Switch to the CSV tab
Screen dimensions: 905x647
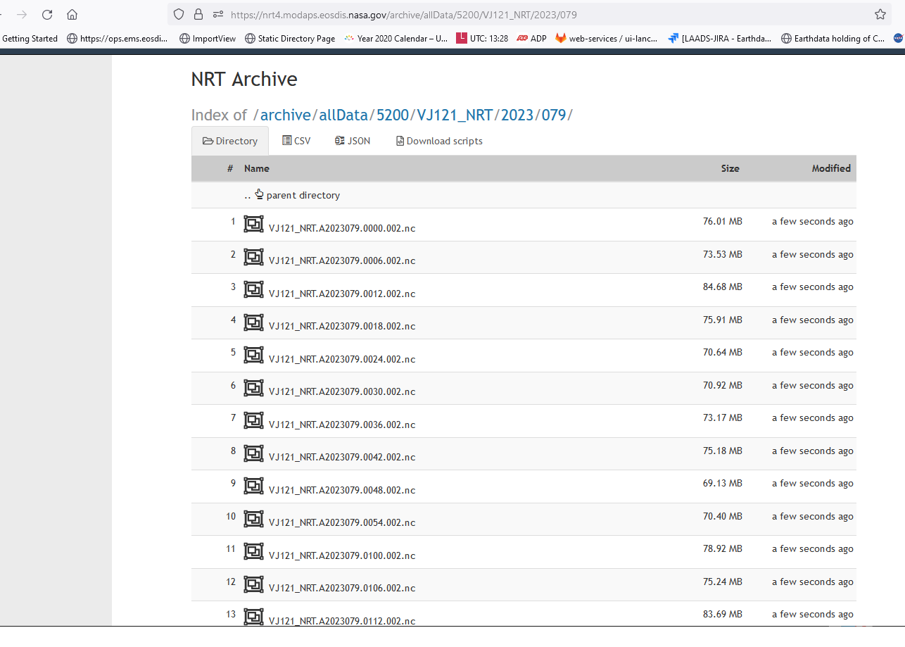pyautogui.click(x=296, y=141)
